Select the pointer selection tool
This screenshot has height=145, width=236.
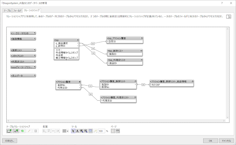click(x=73, y=131)
